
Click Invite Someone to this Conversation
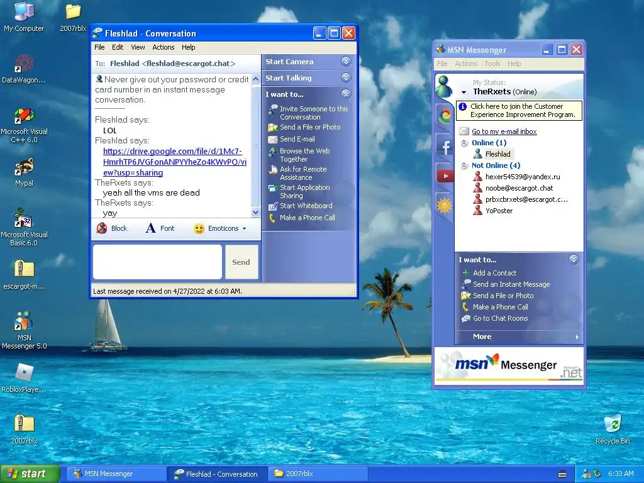point(313,113)
